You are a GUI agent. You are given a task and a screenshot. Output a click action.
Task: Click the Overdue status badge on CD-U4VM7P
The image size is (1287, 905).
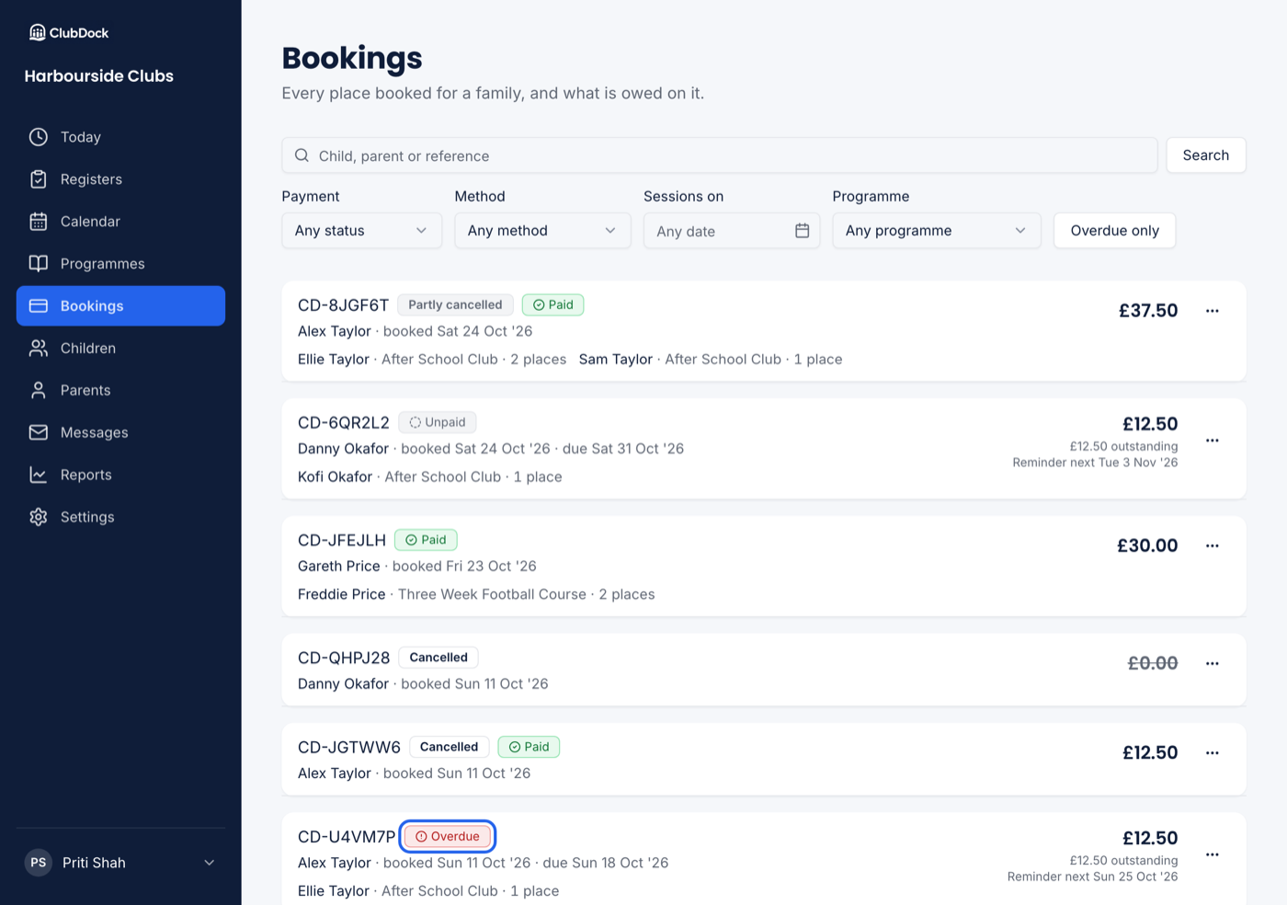click(448, 837)
